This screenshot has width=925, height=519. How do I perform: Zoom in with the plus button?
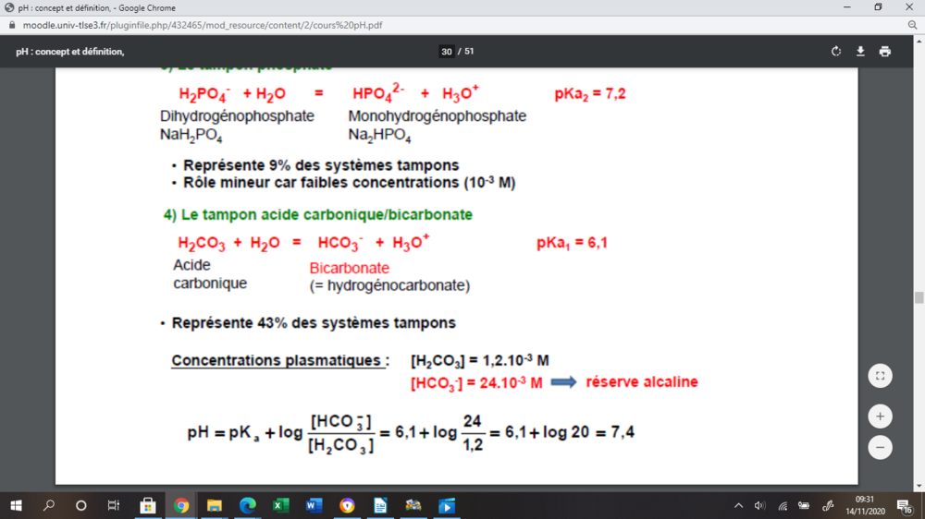[x=880, y=416]
